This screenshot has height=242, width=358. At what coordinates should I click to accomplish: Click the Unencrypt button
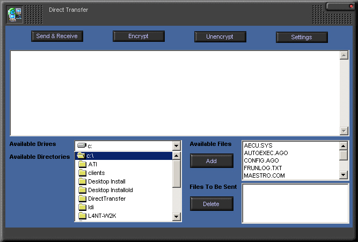[x=220, y=36]
